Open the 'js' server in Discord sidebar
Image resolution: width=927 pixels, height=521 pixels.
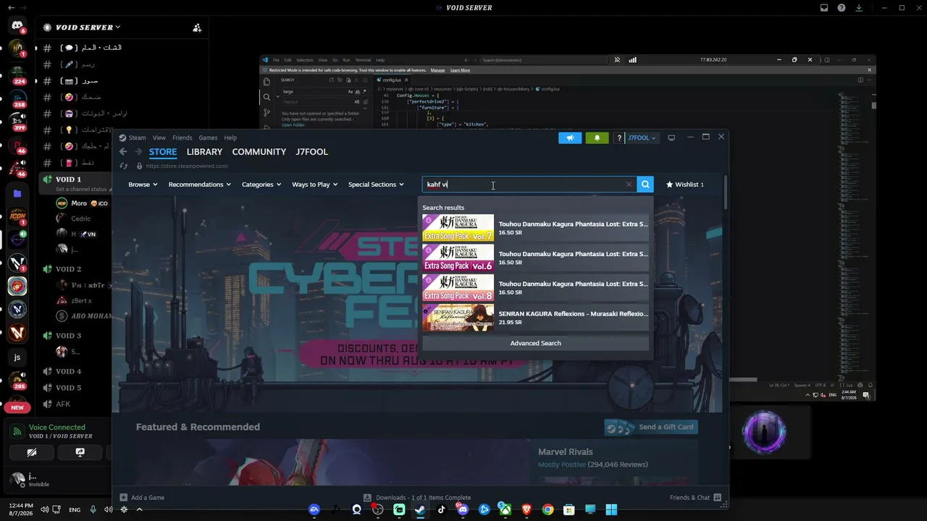[x=17, y=357]
